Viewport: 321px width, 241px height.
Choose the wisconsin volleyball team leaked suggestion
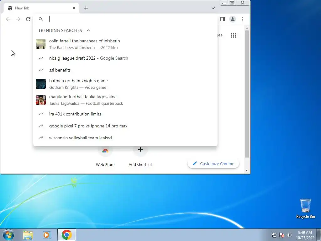125,138
